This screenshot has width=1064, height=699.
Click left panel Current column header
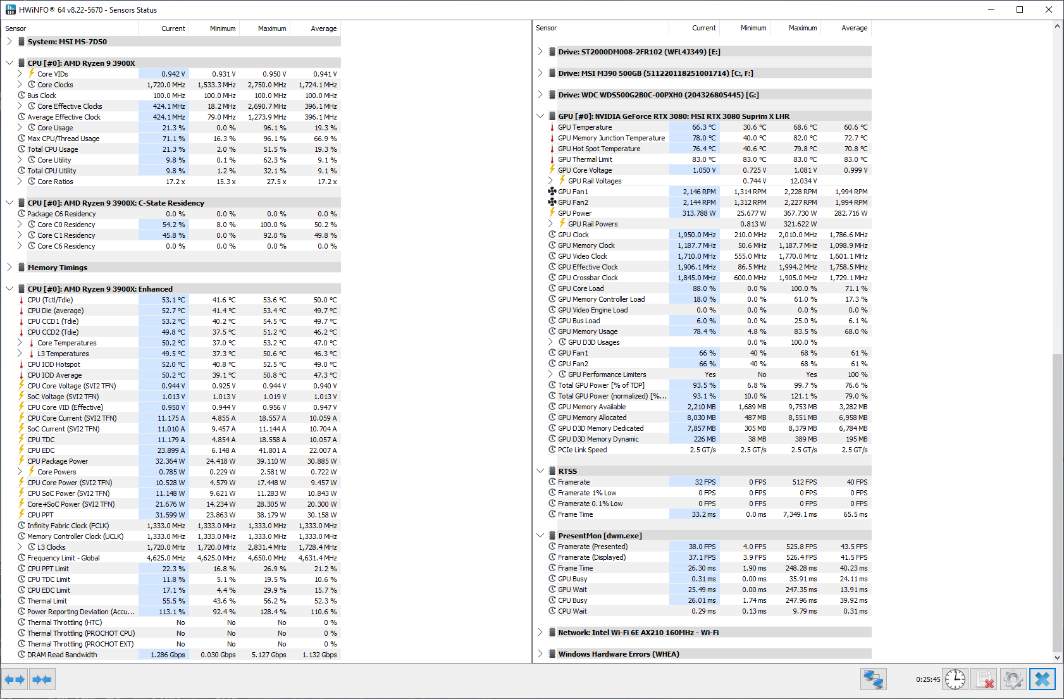[x=164, y=28]
